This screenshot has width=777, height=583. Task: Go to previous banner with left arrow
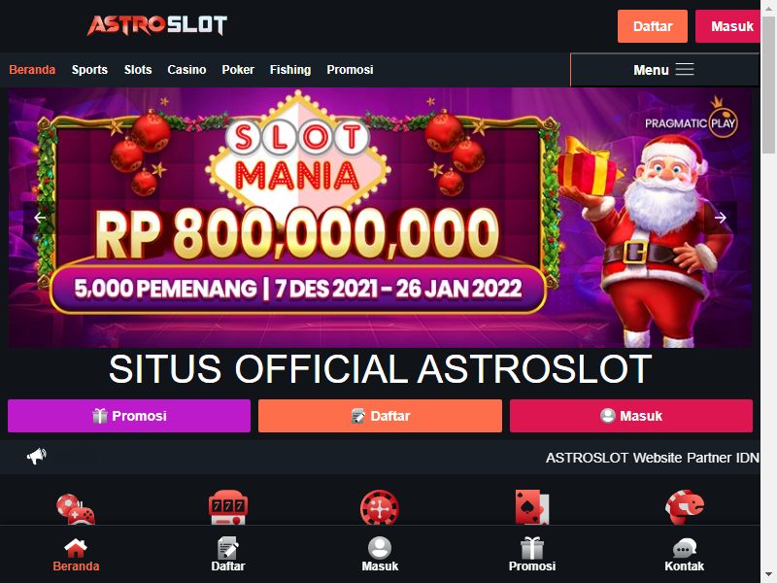(x=40, y=218)
